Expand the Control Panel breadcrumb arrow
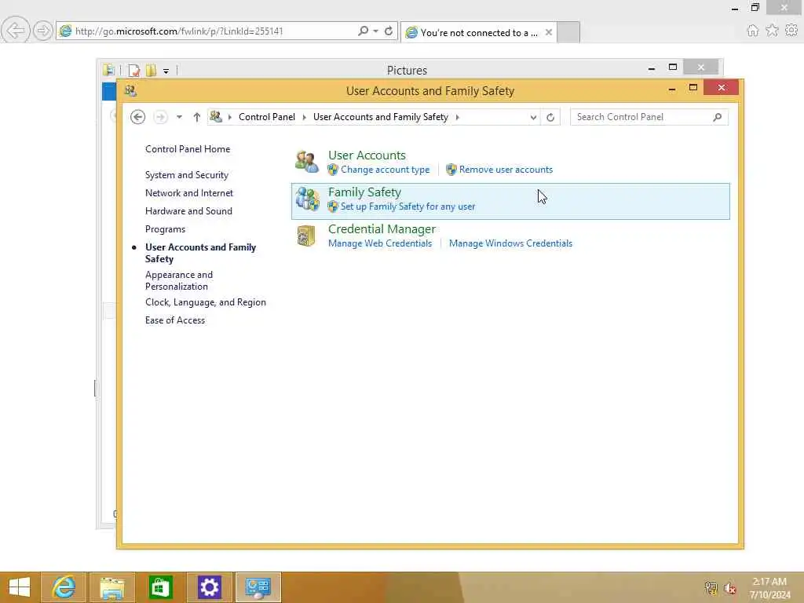Viewport: 804px width, 603px height. pyautogui.click(x=304, y=117)
